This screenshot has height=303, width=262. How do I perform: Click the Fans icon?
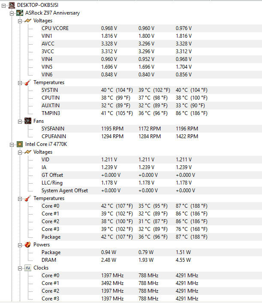tap(28, 121)
